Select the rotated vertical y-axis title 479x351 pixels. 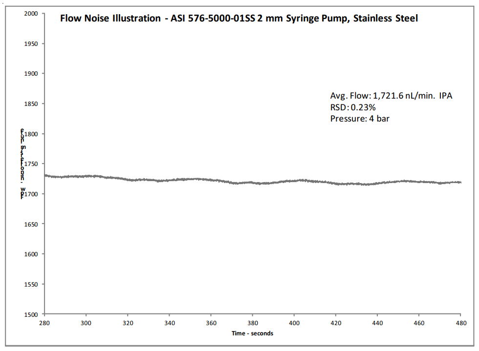pos(22,164)
